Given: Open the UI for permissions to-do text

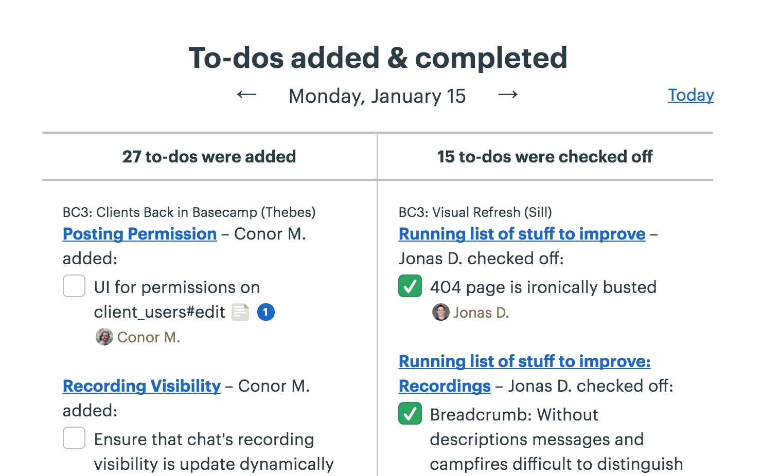Looking at the screenshot, I should (177, 300).
